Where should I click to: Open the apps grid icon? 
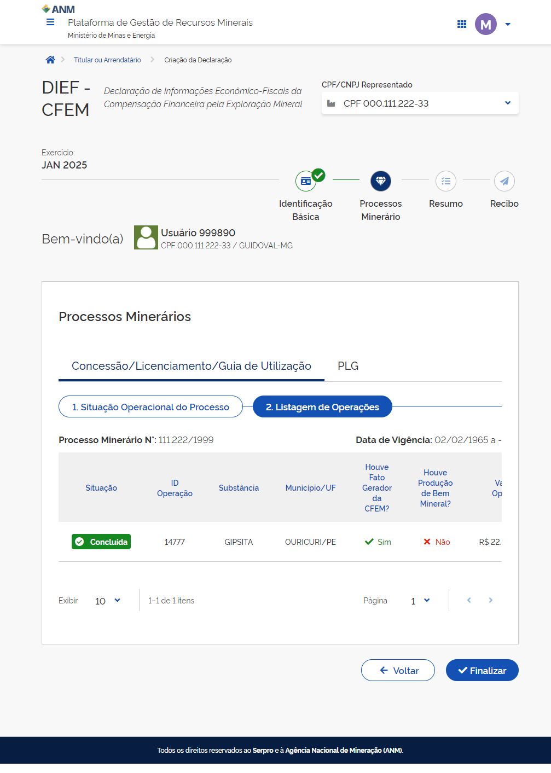pyautogui.click(x=462, y=24)
